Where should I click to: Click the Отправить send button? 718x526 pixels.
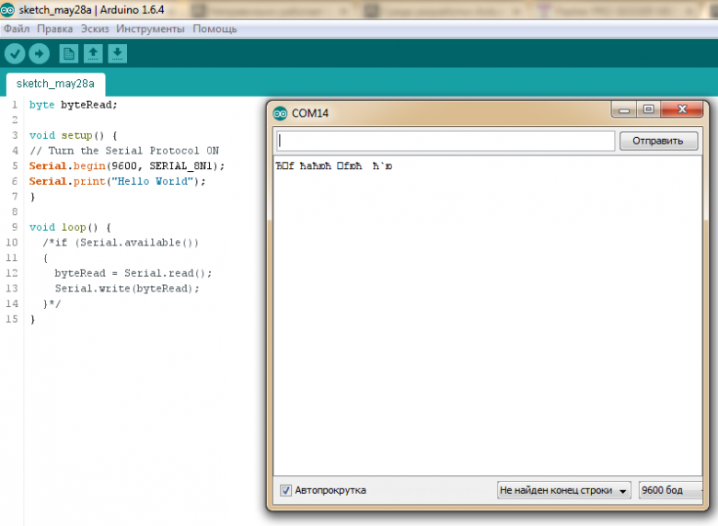(658, 141)
